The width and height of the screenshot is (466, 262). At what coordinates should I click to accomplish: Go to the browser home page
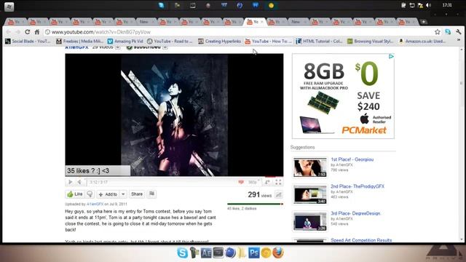pyautogui.click(x=37, y=32)
